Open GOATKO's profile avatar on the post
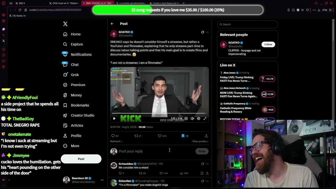336x189 pixels. tap(114, 34)
